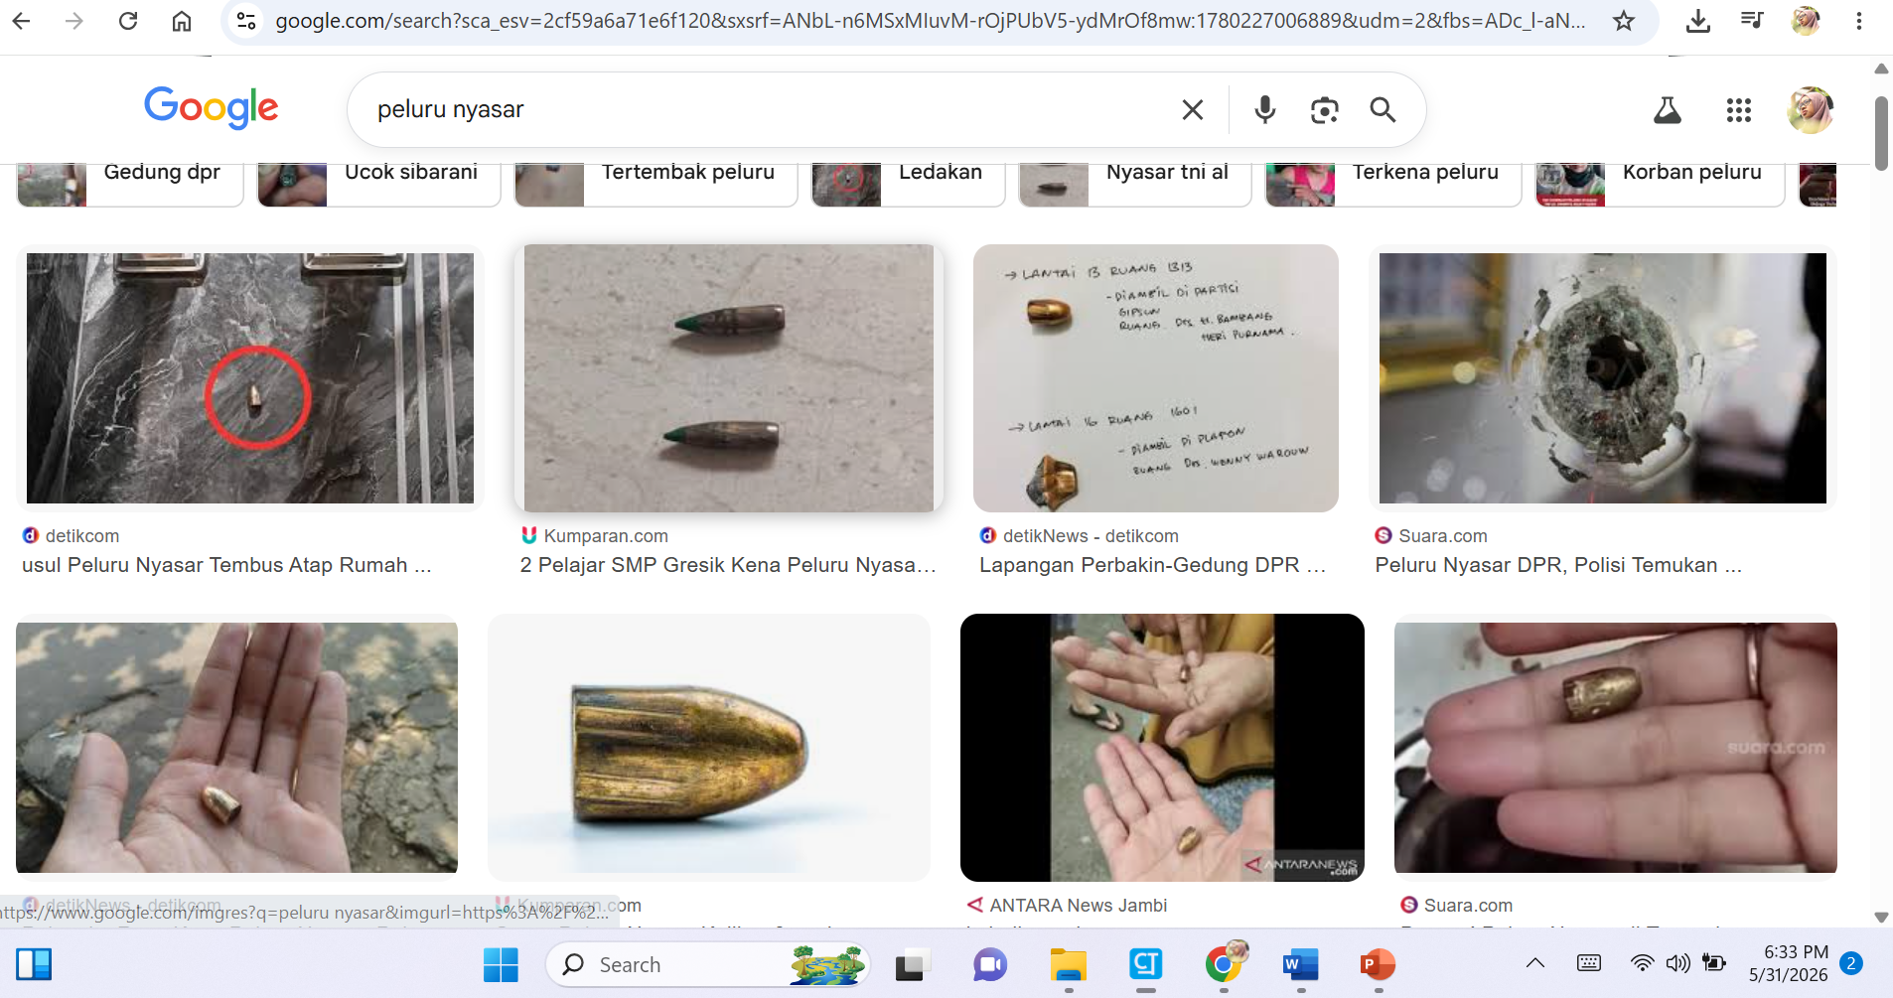
Task: Open the widgets button on taskbar
Action: 34,964
